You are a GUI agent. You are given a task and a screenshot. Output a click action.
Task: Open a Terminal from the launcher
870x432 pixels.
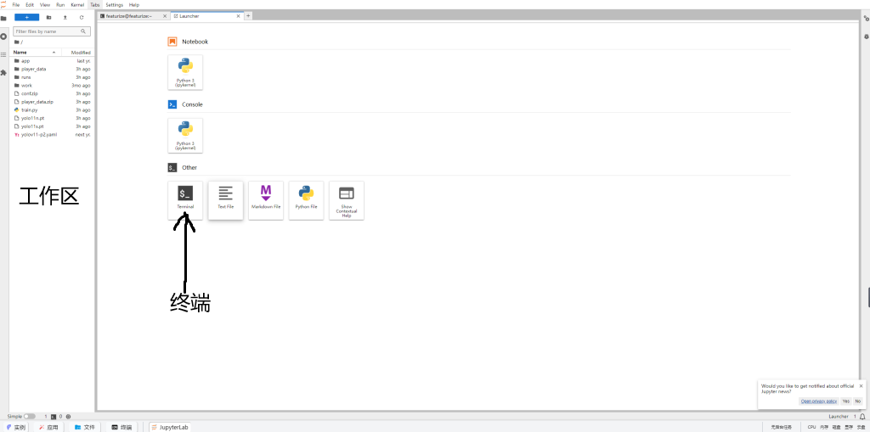[185, 200]
